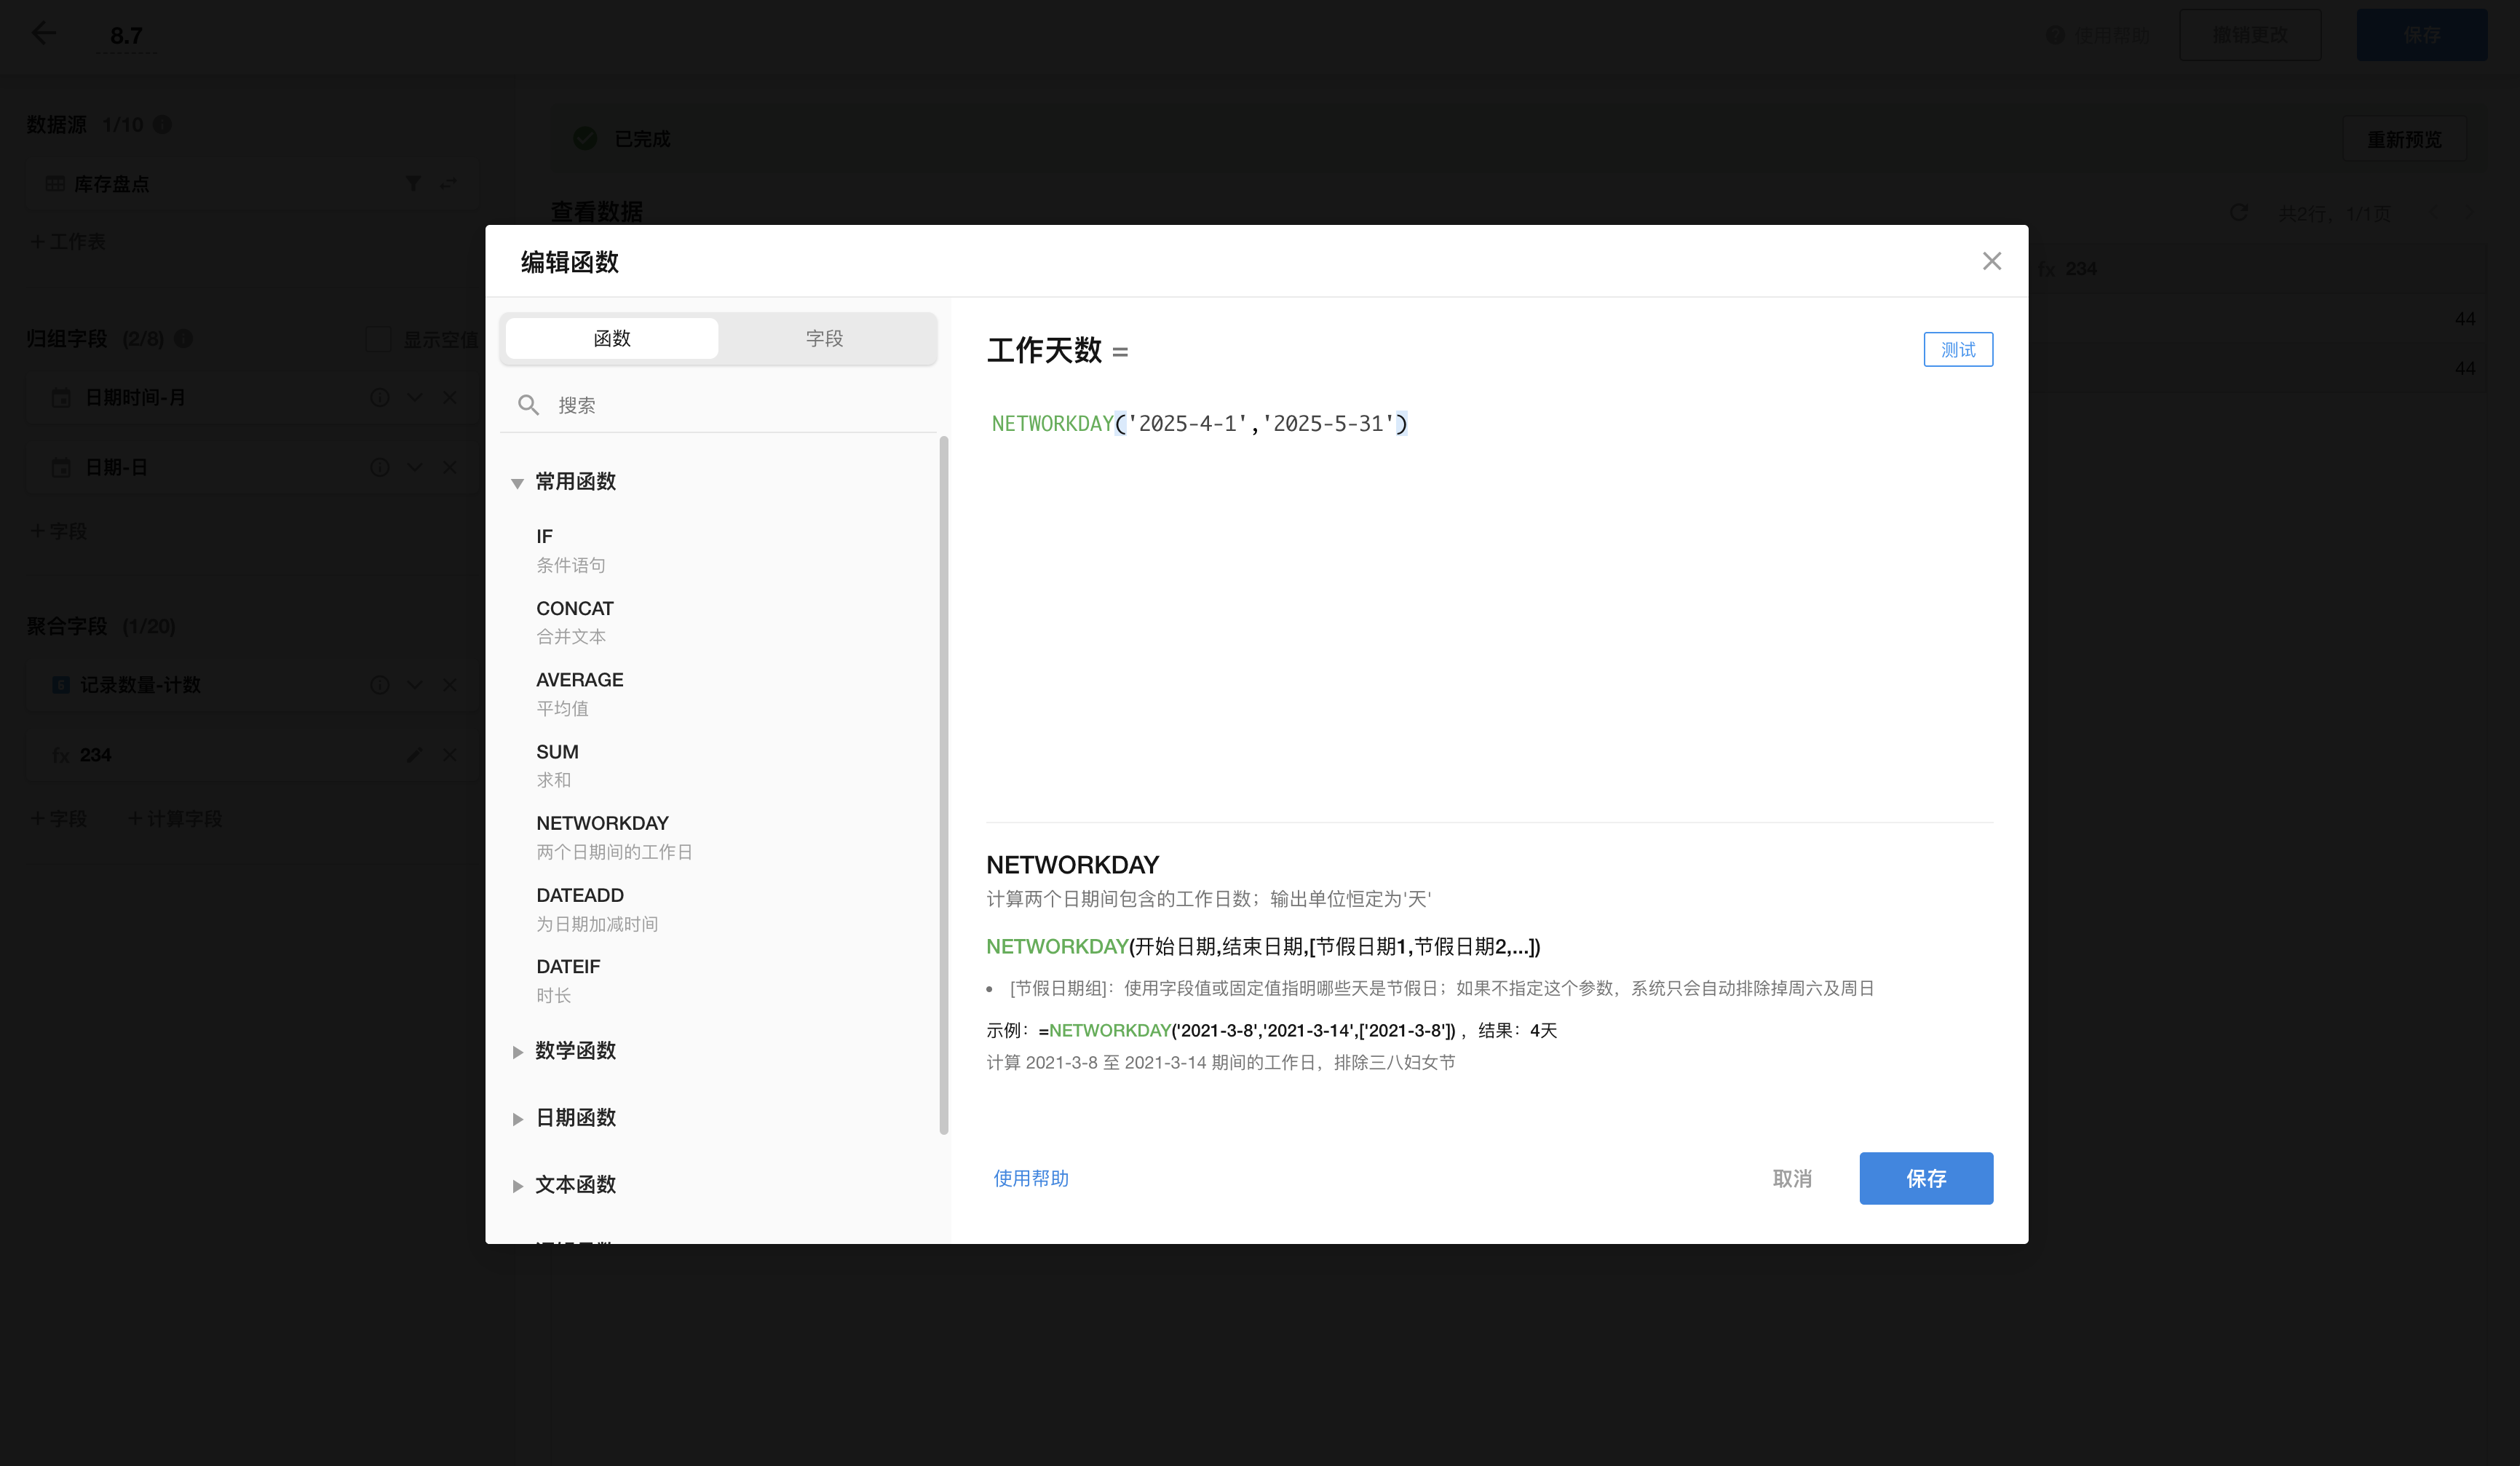Click 使用帮助 in the top bar
Viewport: 2520px width, 1466px height.
(x=2098, y=35)
